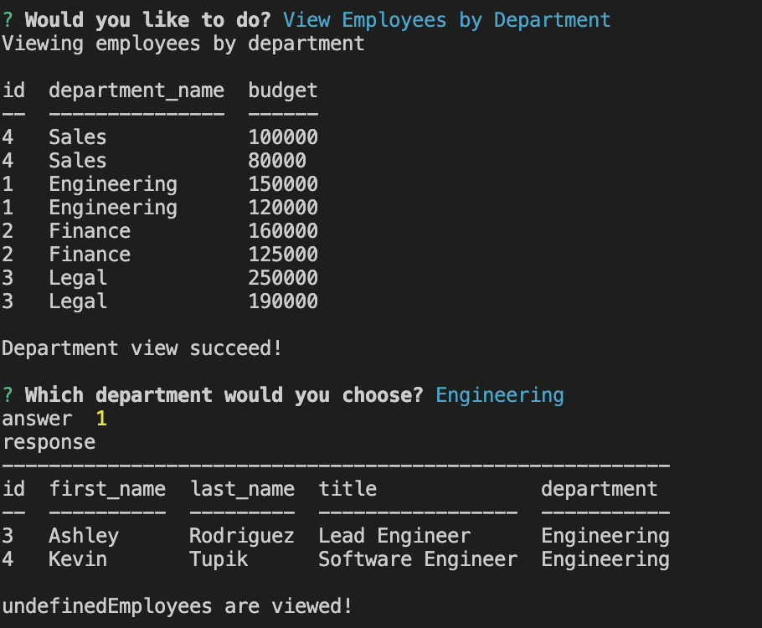762x628 pixels.
Task: Click the 'Would you like to do?' prompt text
Action: [148, 20]
